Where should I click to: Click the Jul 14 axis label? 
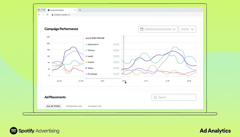pyautogui.click(x=146, y=81)
